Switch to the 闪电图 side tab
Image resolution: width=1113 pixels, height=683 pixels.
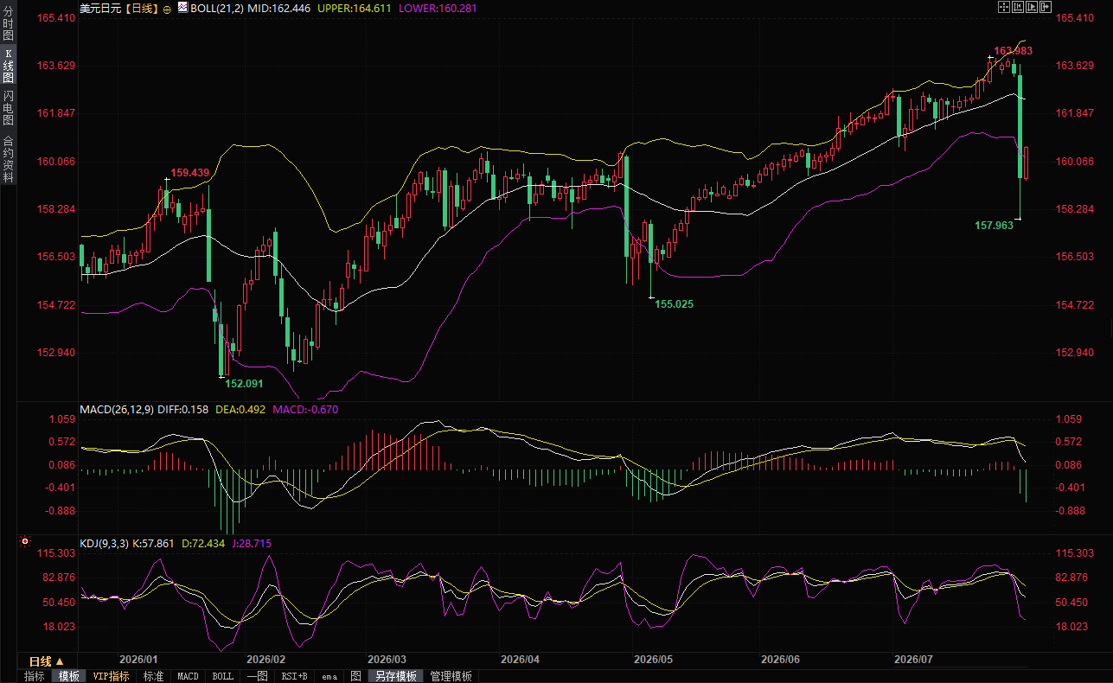tap(9, 108)
